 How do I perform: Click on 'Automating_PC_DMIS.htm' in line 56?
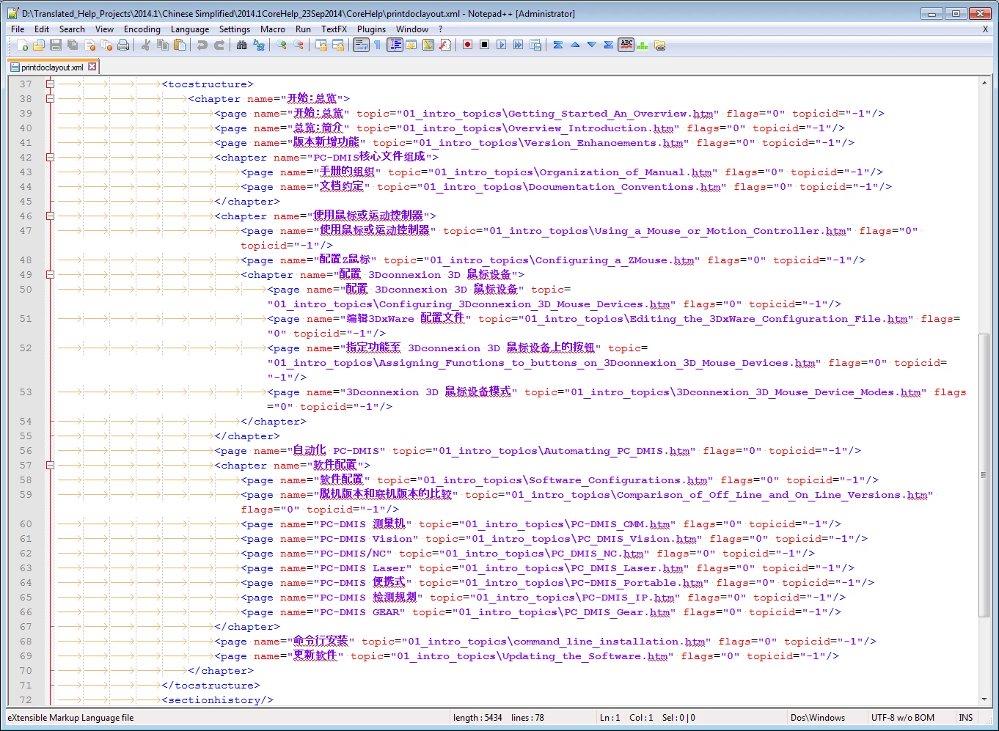click(x=616, y=450)
